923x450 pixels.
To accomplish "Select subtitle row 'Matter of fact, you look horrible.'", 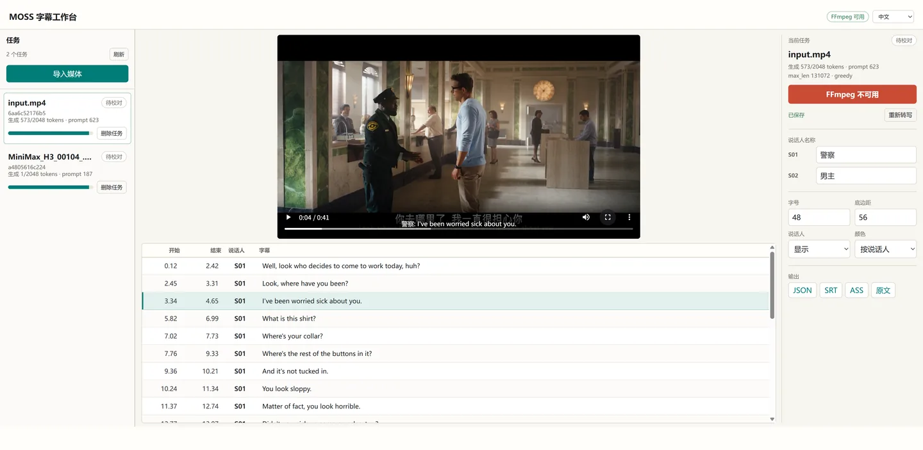I will pos(456,406).
